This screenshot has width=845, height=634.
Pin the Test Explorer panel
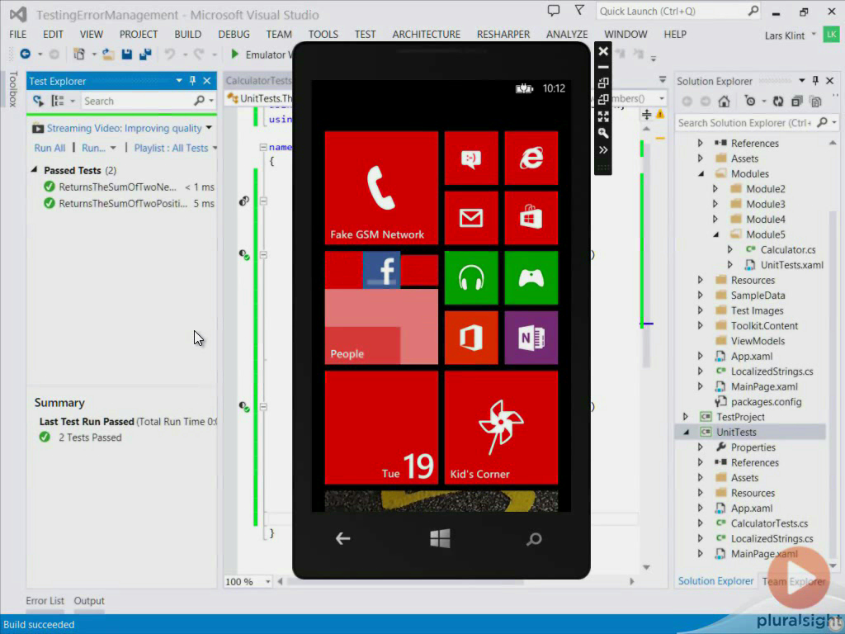click(192, 81)
